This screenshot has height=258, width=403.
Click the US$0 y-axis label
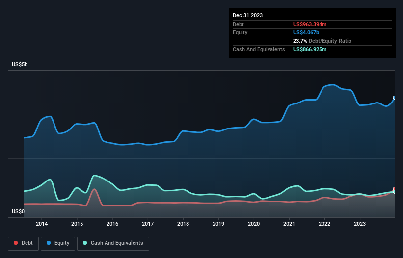tap(18, 211)
